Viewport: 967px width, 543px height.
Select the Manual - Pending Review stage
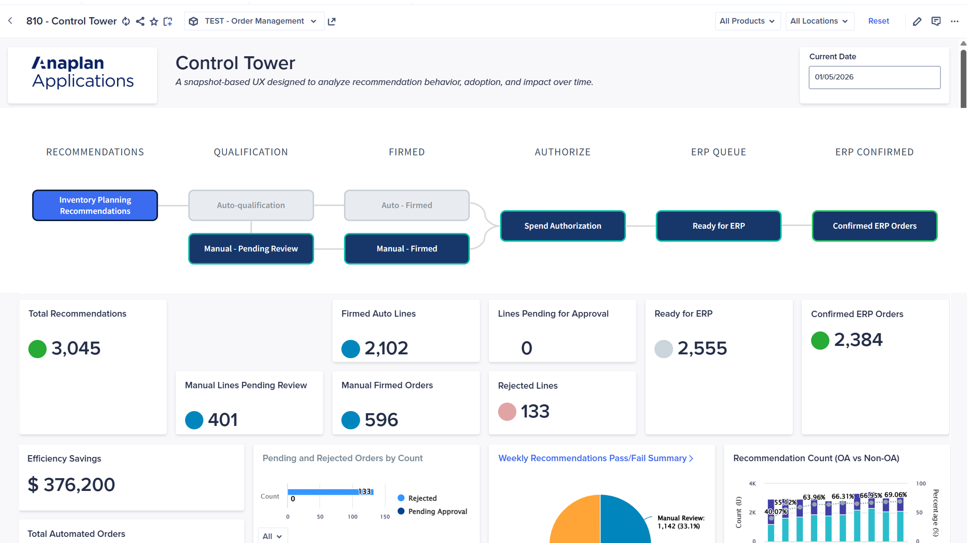point(251,249)
